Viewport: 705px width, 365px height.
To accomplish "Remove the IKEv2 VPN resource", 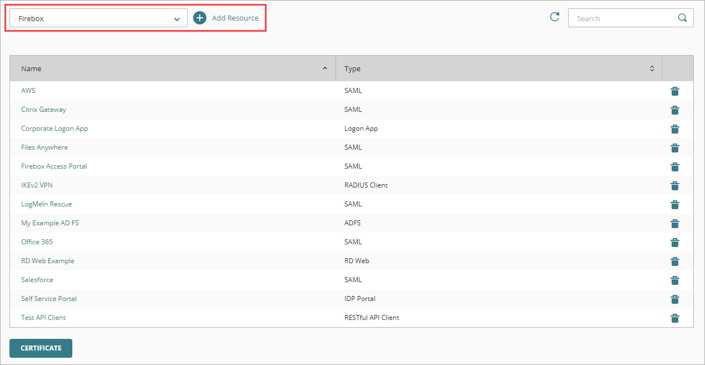I will (x=675, y=186).
